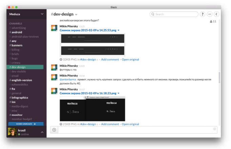Click 'Add comment' under the 21KB PNG

pyautogui.click(x=110, y=124)
